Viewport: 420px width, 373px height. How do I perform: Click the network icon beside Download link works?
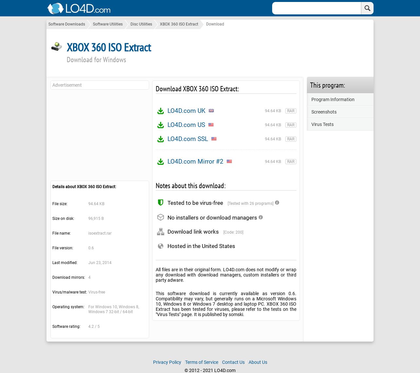161,232
